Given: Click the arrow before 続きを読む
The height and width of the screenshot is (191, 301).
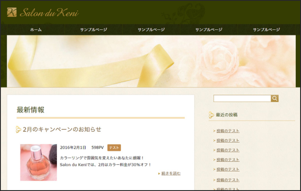Looking at the screenshot, I should click(159, 174).
